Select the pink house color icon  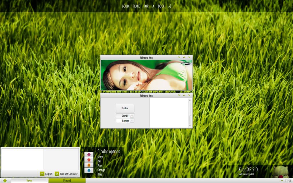pos(89,155)
